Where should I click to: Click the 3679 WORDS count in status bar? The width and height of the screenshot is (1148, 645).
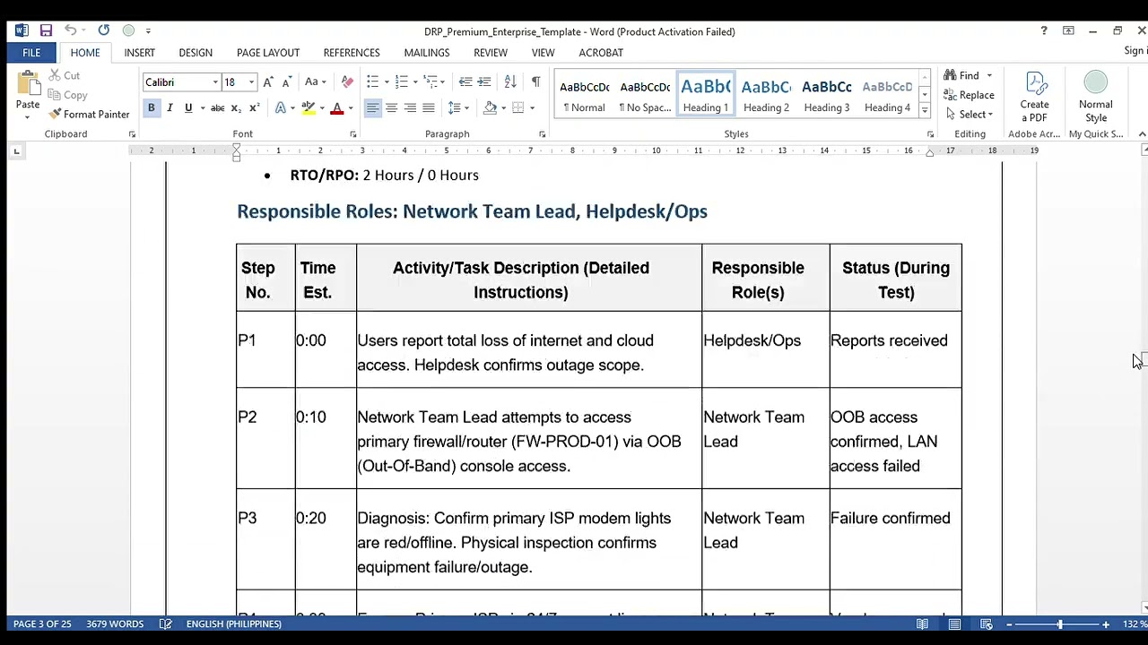click(x=115, y=624)
